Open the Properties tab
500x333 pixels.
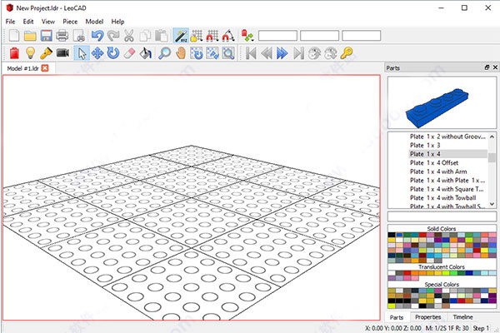428,317
